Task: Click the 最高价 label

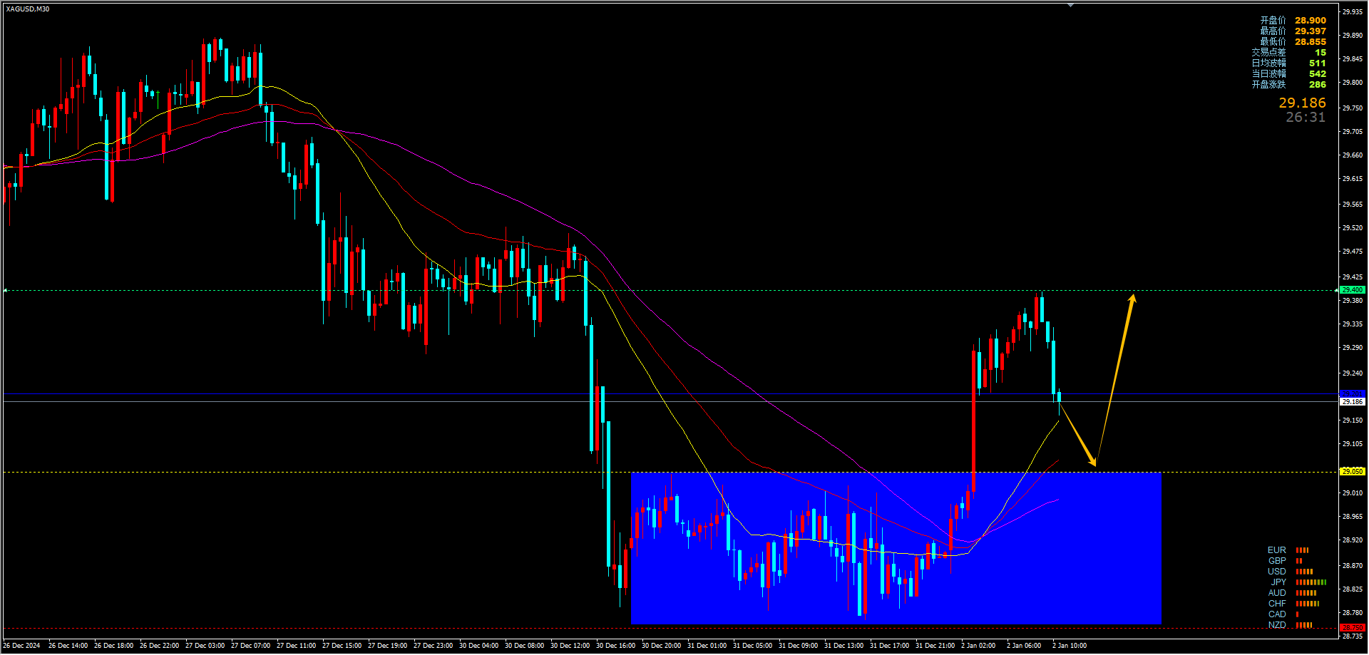Action: click(x=1273, y=31)
